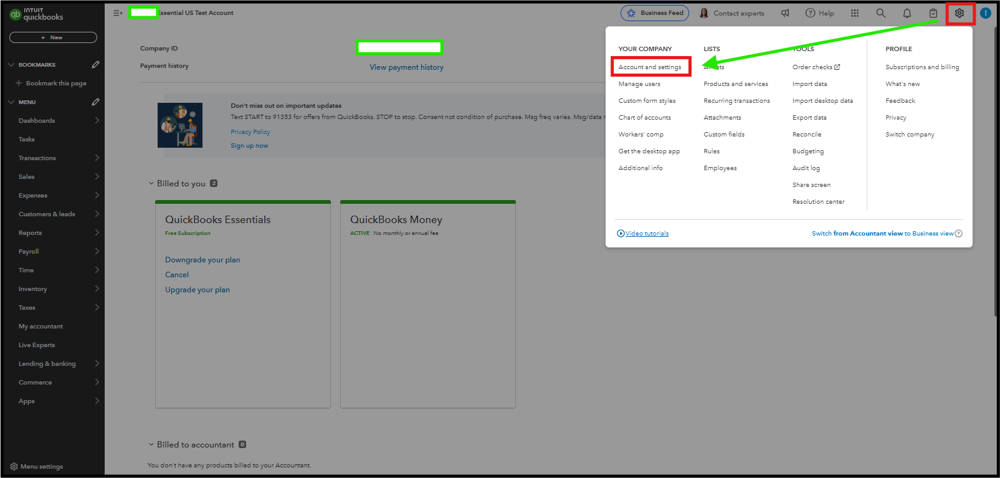Select Recurring transactions
The height and width of the screenshot is (478, 1000).
tap(736, 101)
